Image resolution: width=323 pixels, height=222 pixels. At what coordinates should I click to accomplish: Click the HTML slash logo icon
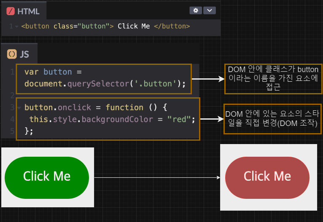click(11, 11)
